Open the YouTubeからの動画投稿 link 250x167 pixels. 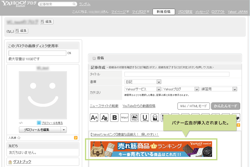tap(139, 106)
